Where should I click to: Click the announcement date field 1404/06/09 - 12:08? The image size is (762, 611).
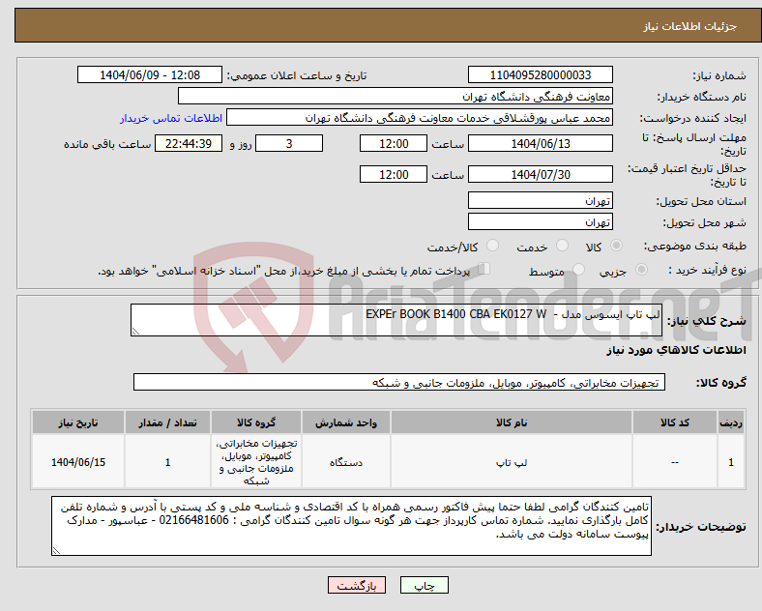point(150,74)
